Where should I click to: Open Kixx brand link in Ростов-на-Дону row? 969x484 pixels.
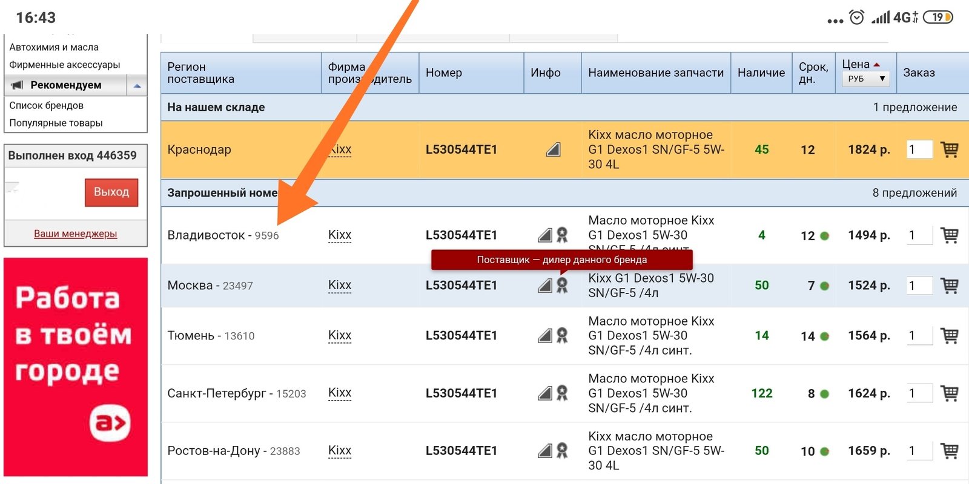(340, 451)
